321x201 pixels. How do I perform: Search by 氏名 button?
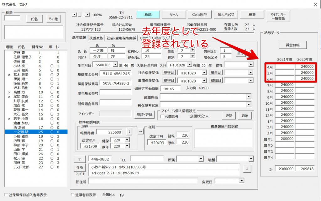point(34,19)
